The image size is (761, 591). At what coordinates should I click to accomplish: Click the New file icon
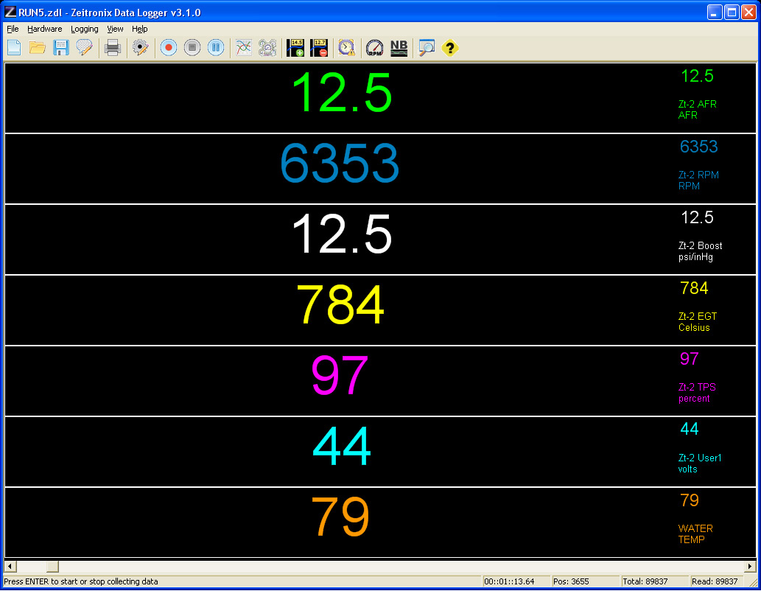[x=14, y=48]
